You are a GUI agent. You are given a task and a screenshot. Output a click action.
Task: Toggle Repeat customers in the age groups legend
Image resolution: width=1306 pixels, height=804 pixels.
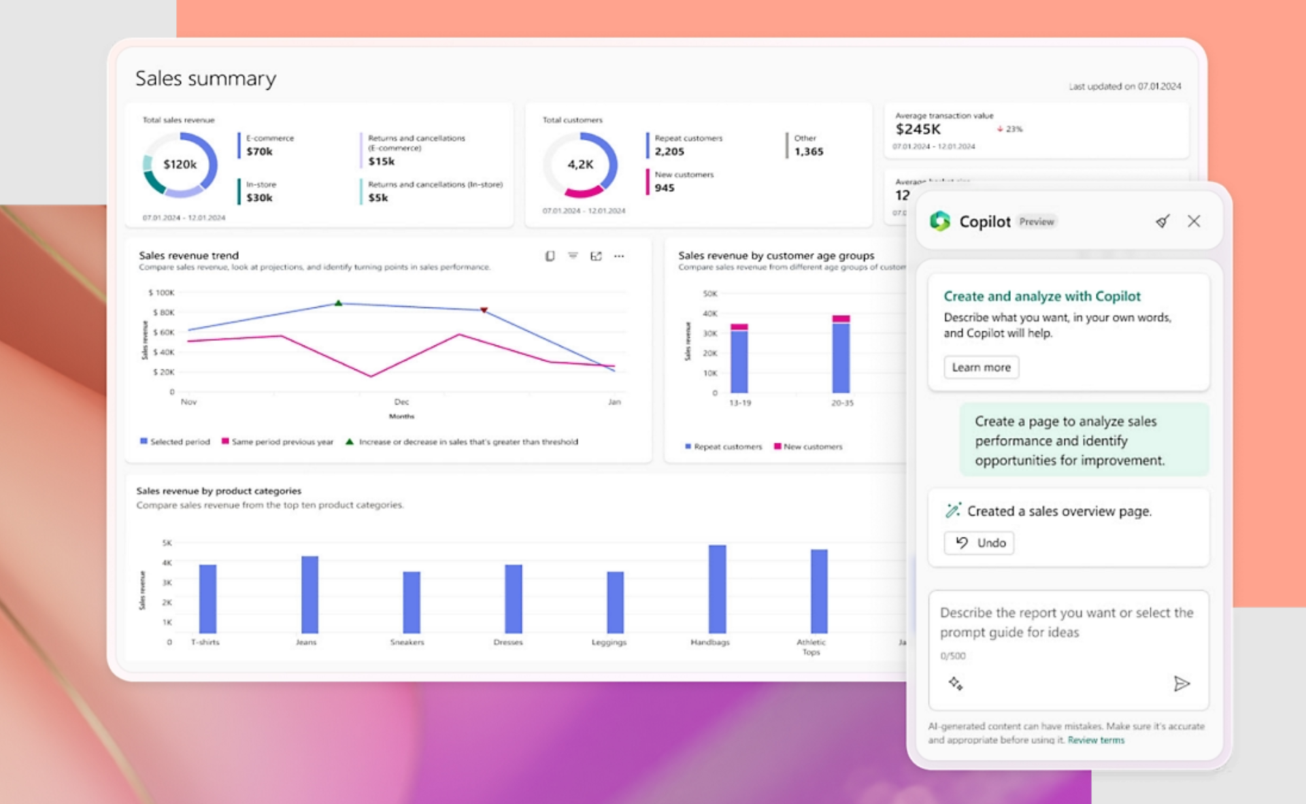coord(726,446)
